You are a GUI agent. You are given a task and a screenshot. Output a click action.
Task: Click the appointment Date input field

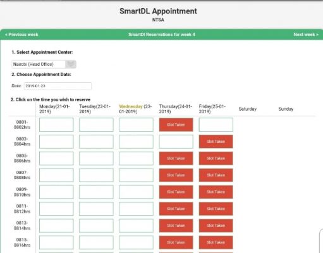[x=58, y=86]
